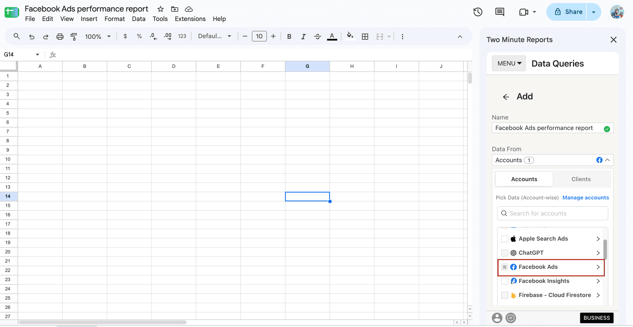Viewport: 633px width, 327px height.
Task: Open the font family dropdown
Action: pyautogui.click(x=215, y=36)
